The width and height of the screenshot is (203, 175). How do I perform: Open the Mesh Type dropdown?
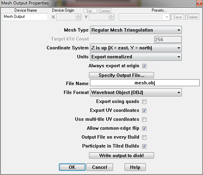click(136, 30)
